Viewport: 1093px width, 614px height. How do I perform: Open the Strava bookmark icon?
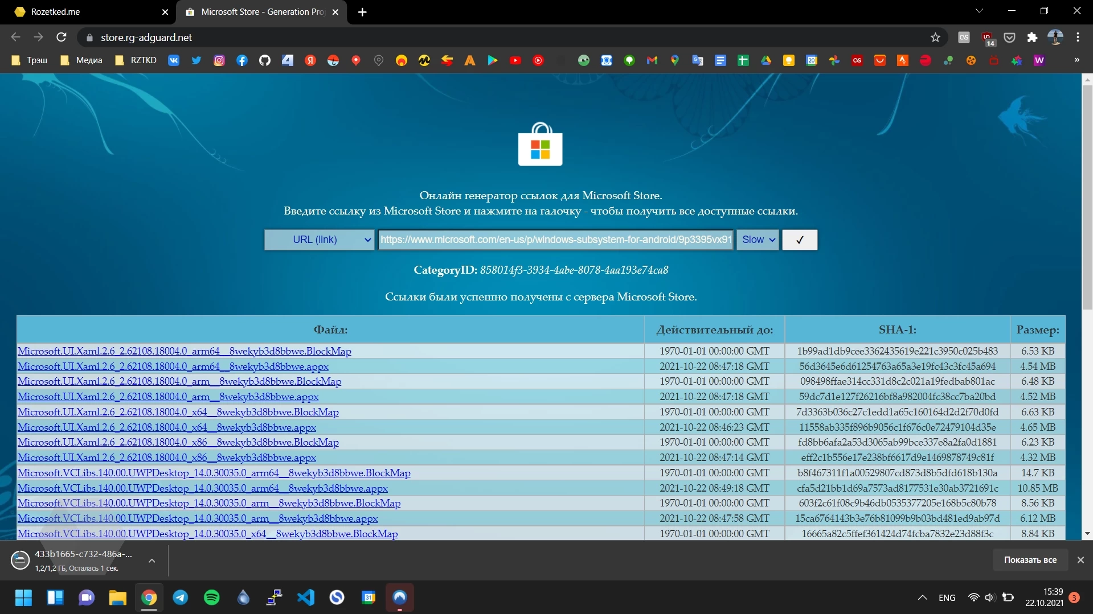(903, 60)
